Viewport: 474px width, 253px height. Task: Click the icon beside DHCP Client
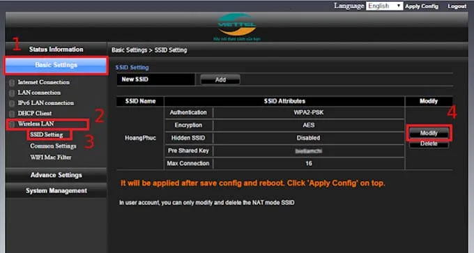pos(12,114)
